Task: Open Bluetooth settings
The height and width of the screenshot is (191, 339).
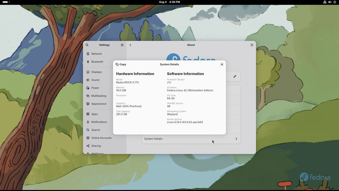Action: point(105,62)
